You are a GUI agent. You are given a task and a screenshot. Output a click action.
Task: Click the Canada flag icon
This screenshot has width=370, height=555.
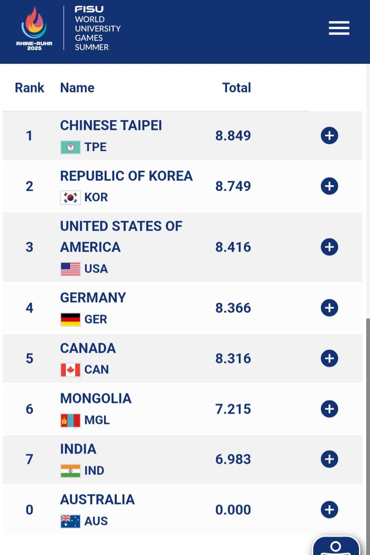pos(70,370)
